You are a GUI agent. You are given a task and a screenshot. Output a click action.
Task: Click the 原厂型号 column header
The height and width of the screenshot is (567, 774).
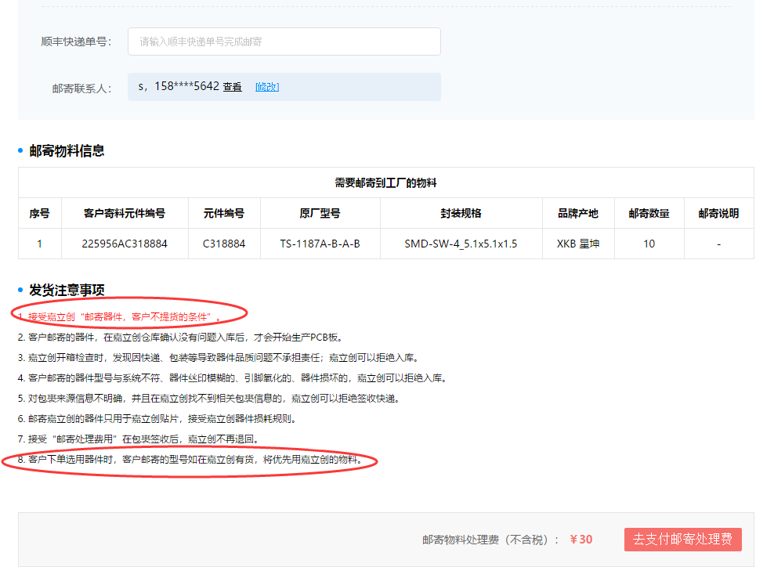click(x=320, y=213)
